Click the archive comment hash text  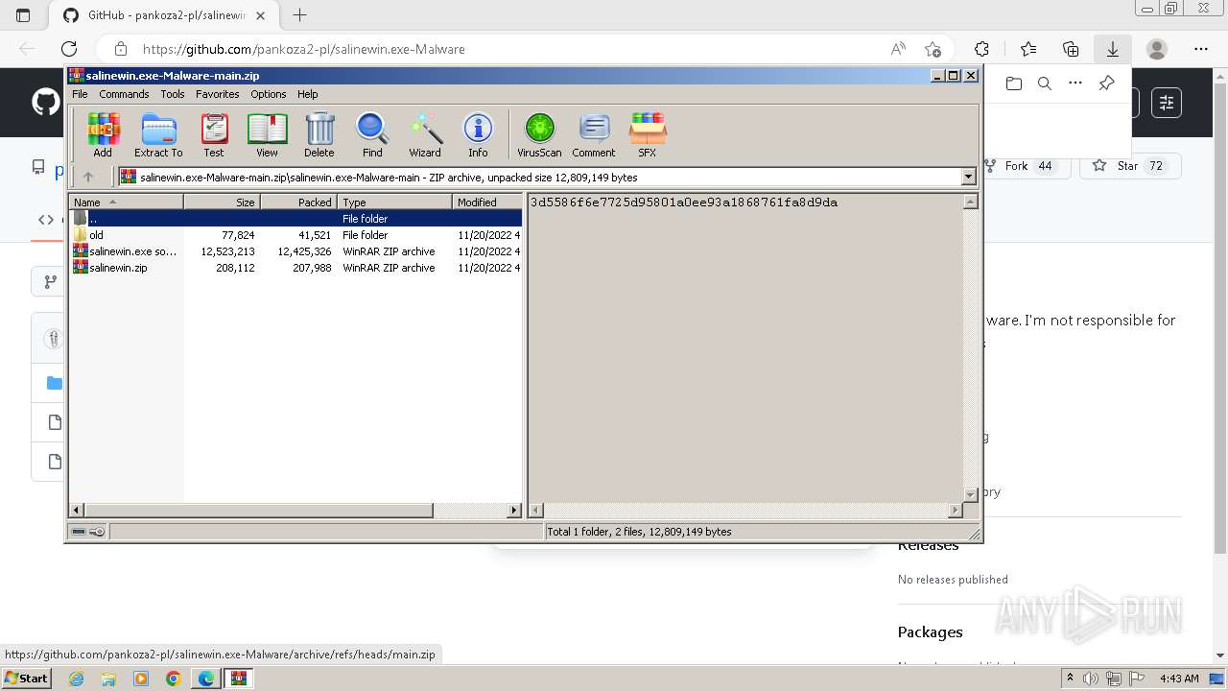[x=684, y=203]
